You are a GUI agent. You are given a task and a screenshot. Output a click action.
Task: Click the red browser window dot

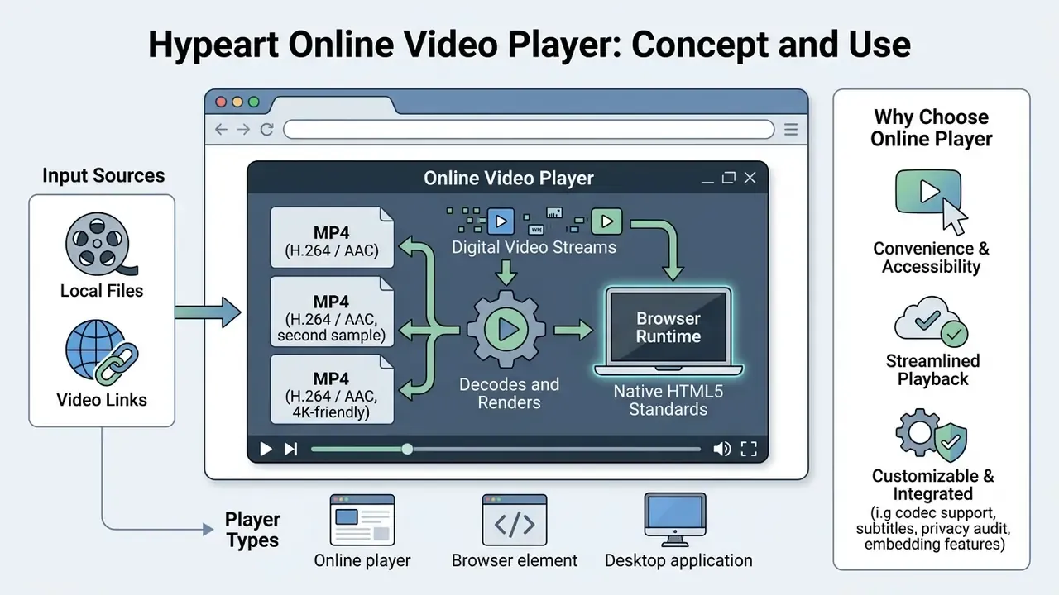[221, 102]
